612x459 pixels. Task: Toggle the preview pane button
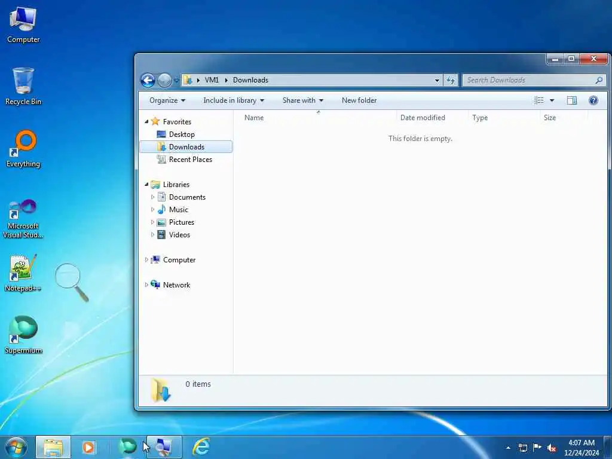572,100
